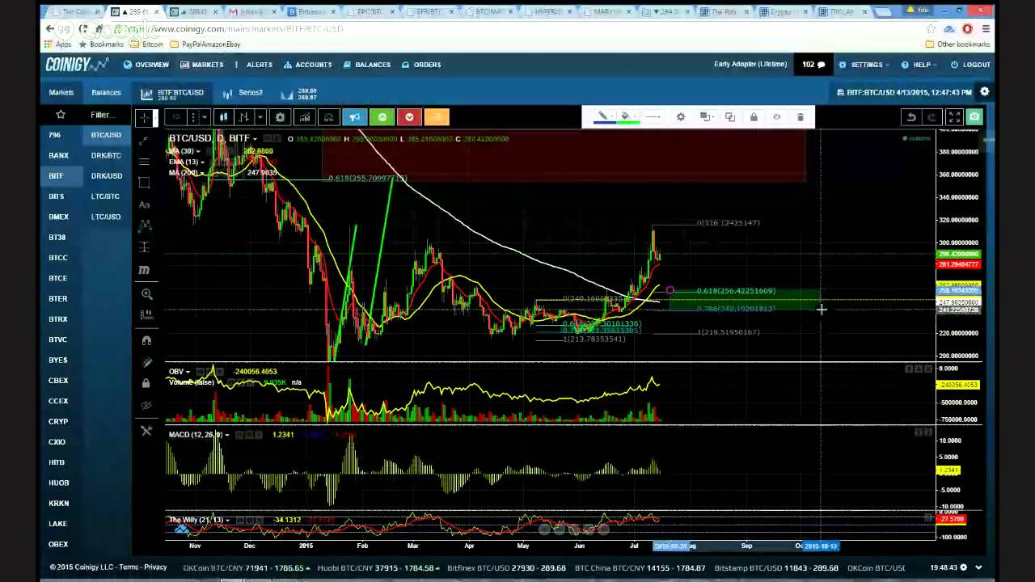
Task: Select the measure range tool
Action: (145, 247)
